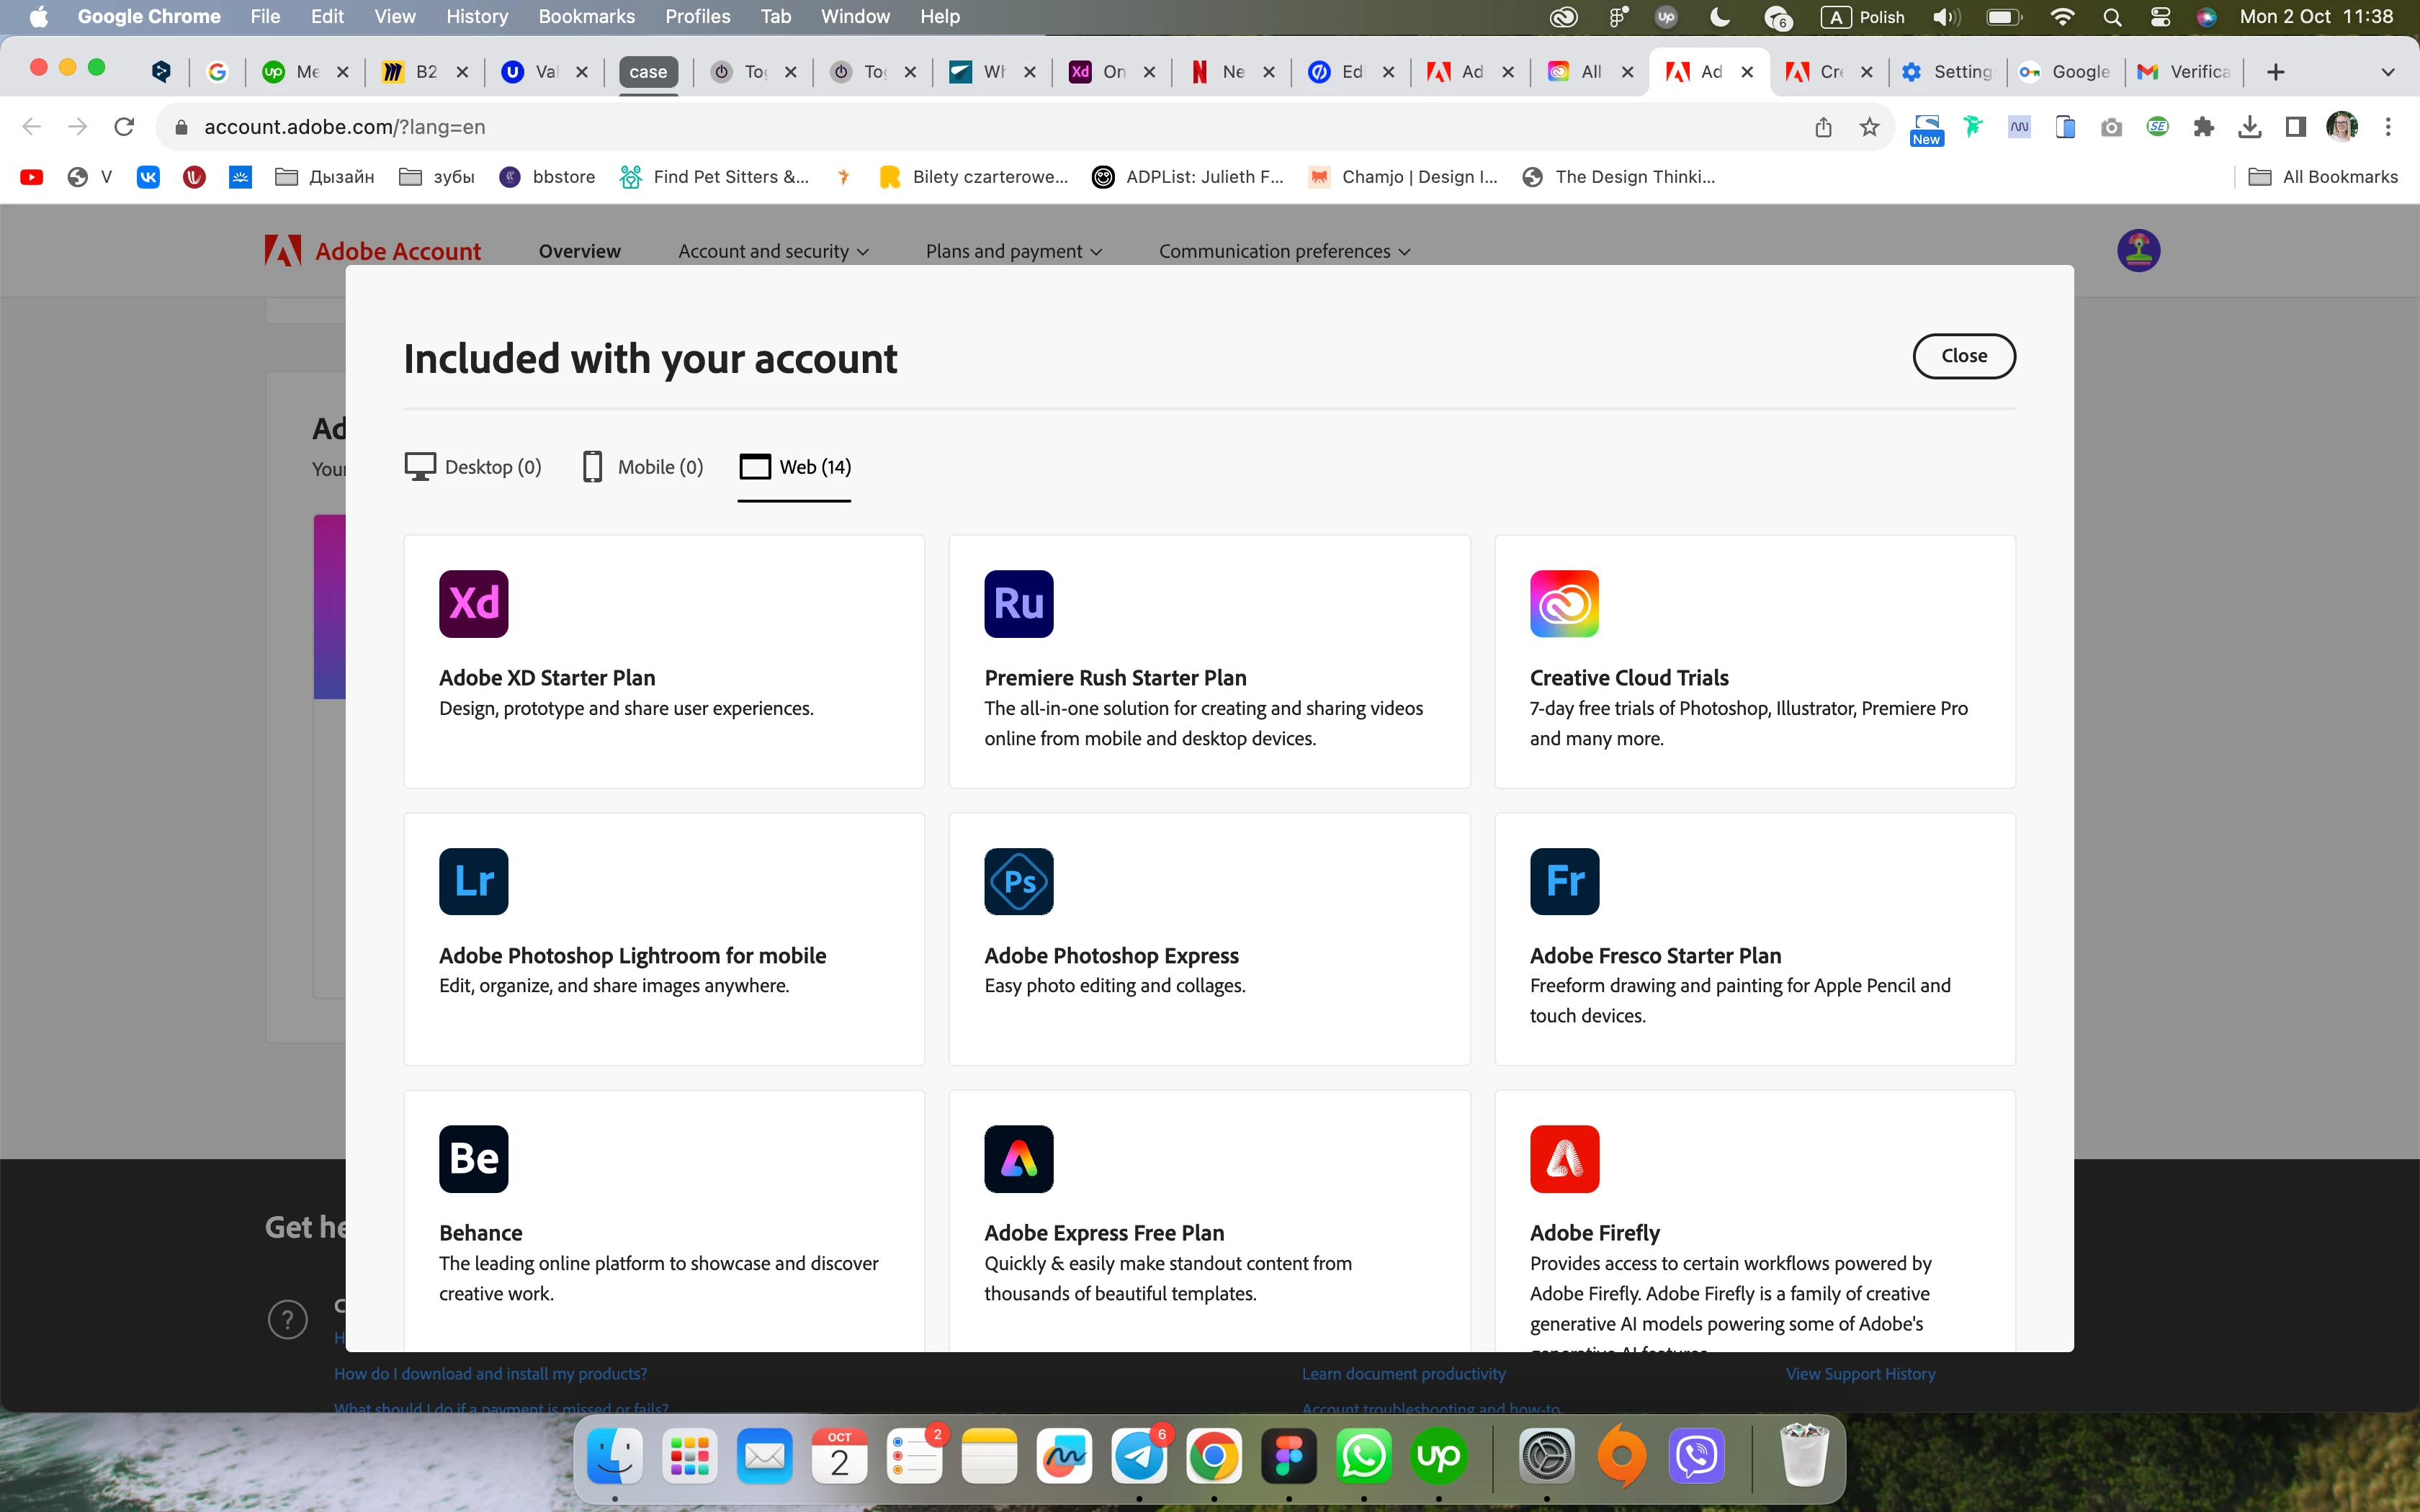The width and height of the screenshot is (2420, 1512).
Task: Click the Adobe Express Free Plan icon
Action: point(1018,1159)
